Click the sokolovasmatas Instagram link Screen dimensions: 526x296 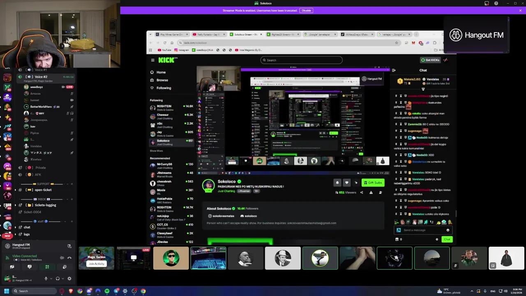pos(221,216)
